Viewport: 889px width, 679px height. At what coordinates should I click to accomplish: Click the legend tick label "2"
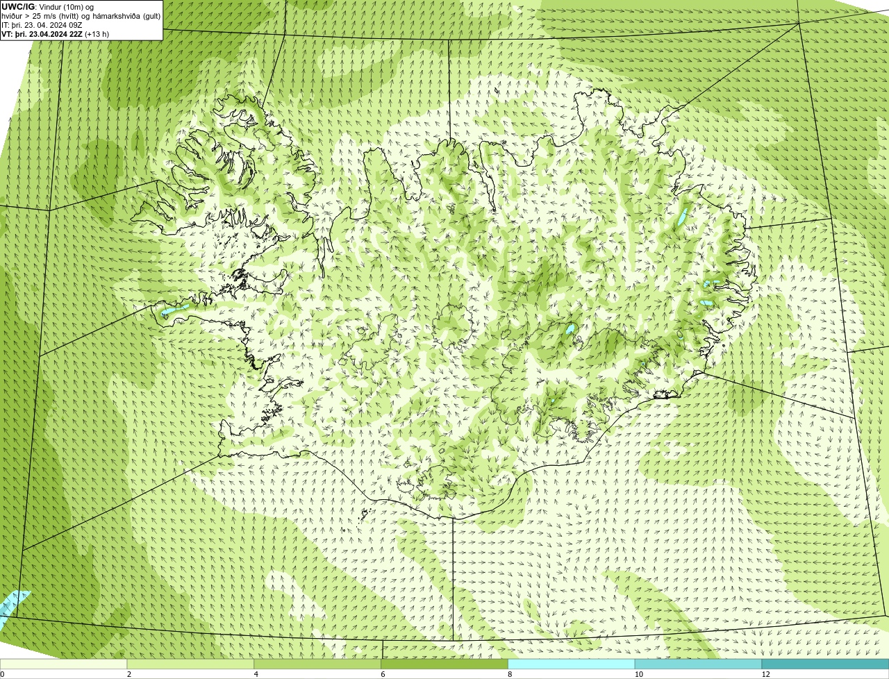point(128,674)
